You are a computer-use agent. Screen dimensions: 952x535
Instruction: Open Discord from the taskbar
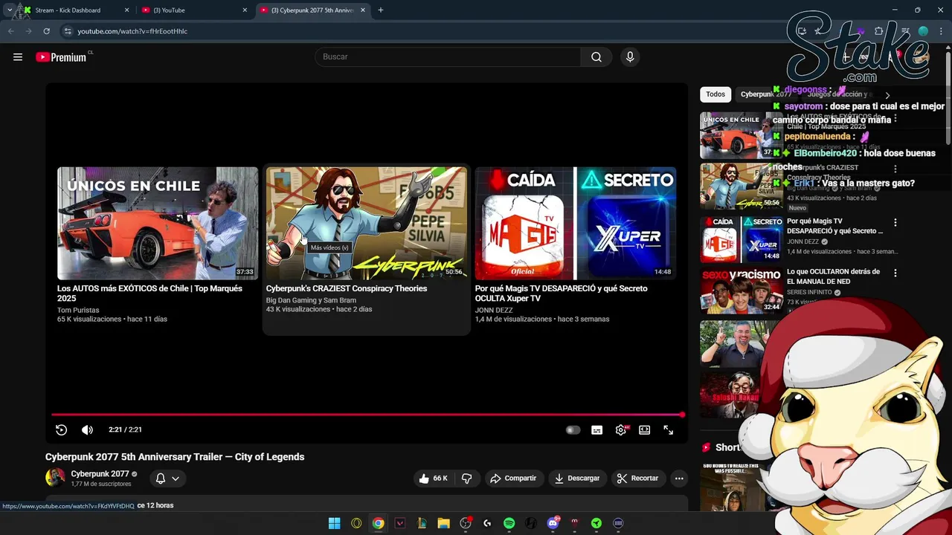point(553,523)
